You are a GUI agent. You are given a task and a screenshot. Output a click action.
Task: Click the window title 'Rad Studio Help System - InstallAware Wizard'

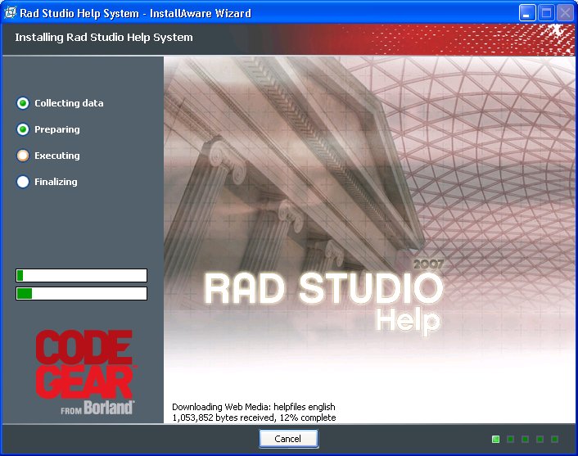[x=135, y=13]
